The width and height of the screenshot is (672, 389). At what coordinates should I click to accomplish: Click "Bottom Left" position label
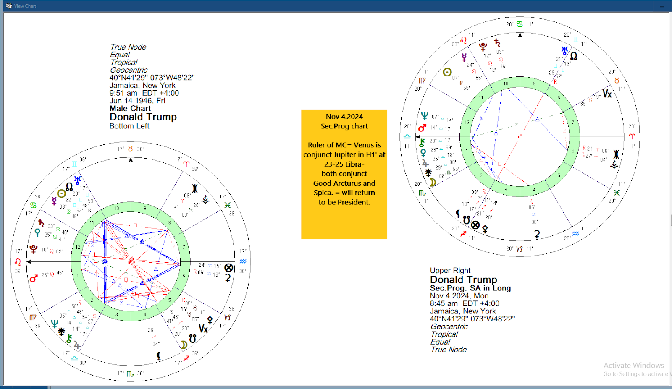(x=129, y=126)
